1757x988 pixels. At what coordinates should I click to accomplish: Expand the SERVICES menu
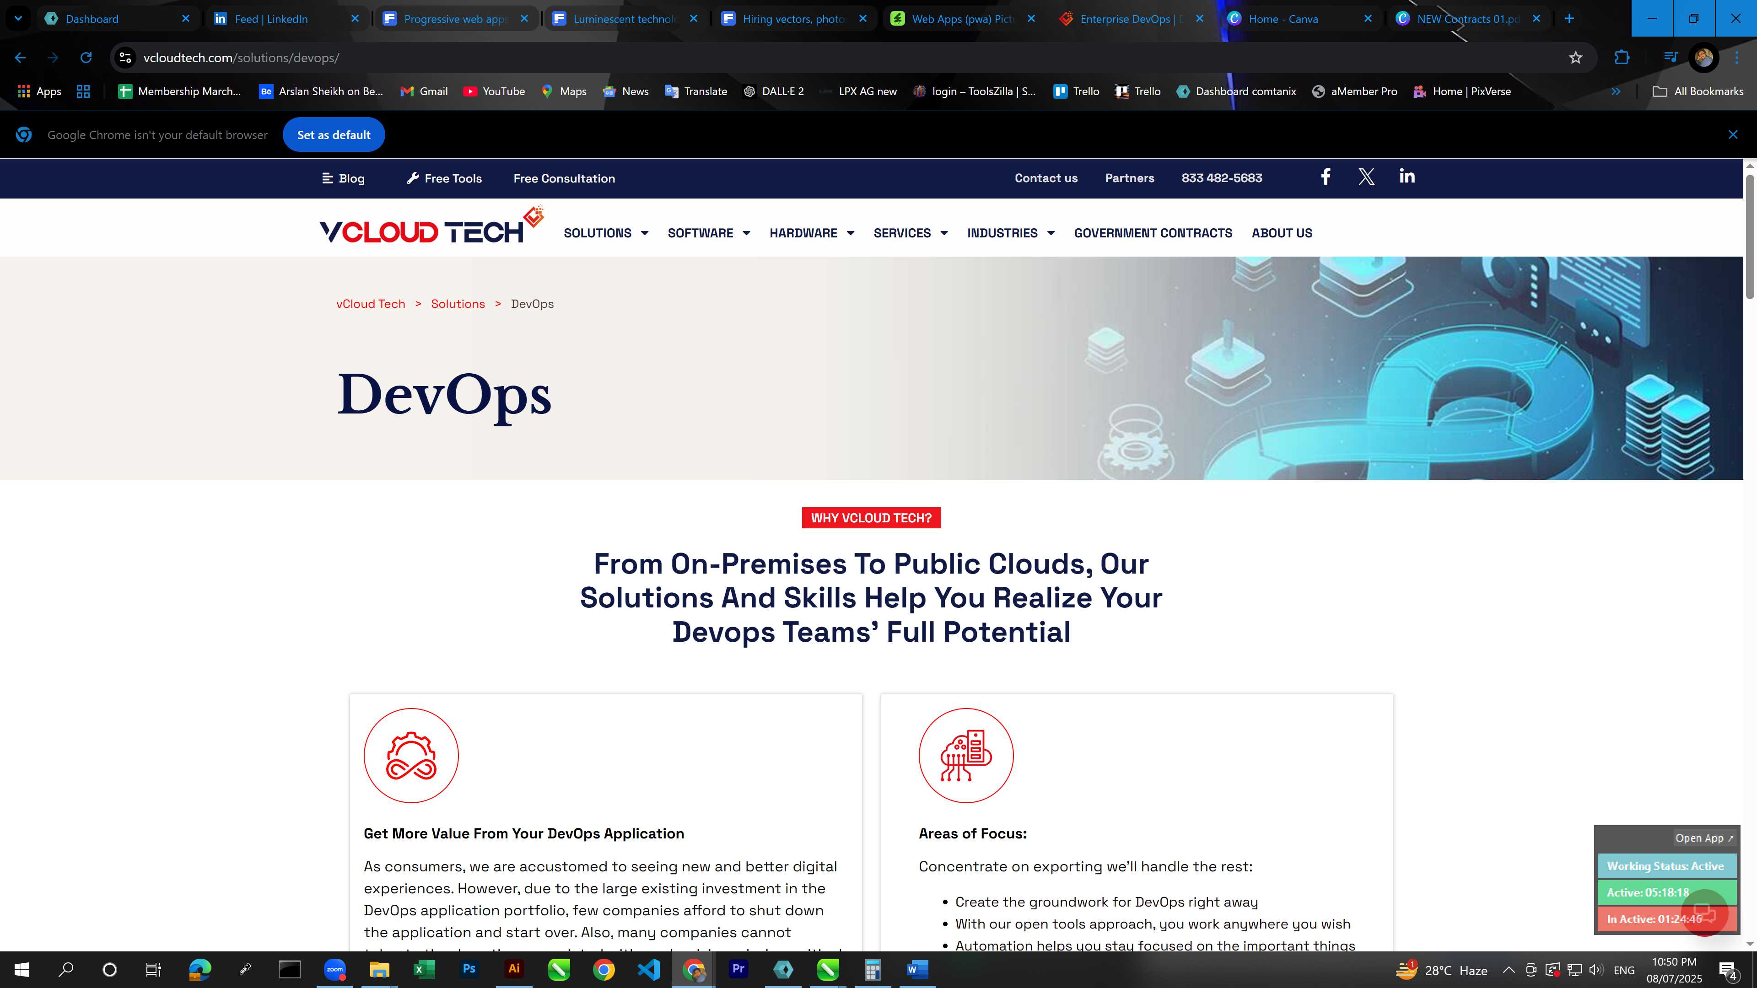click(x=911, y=233)
